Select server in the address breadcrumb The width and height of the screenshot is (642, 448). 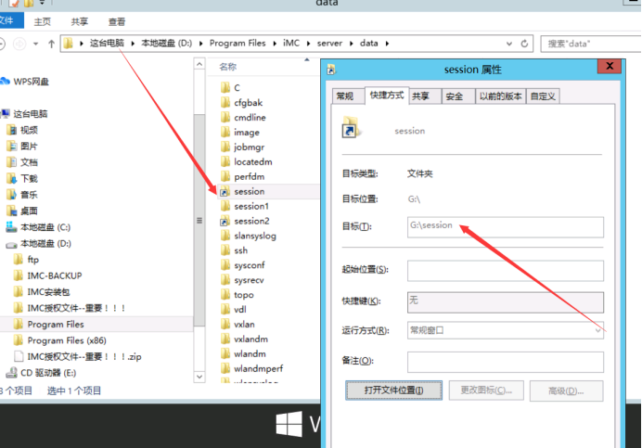pos(329,43)
